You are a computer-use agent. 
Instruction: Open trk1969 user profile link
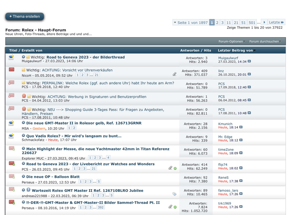point(225,203)
